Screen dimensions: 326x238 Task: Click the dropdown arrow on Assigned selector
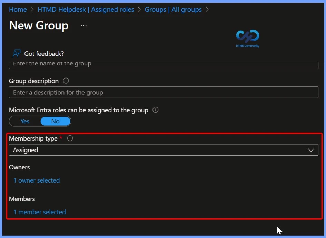point(310,150)
